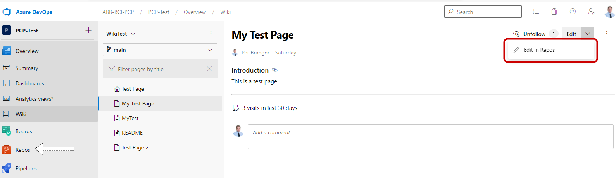Viewport: 616px width, 178px height.
Task: Select Edit in Repos menu option
Action: tap(551, 50)
